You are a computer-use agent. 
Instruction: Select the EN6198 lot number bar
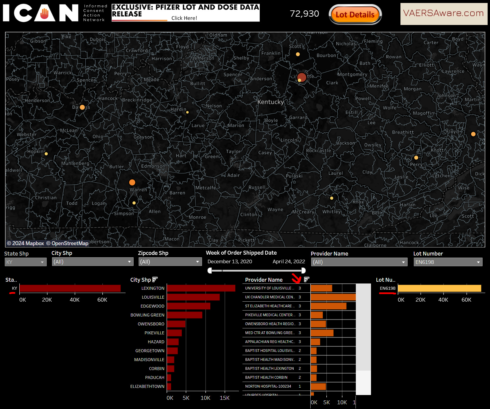[439, 288]
